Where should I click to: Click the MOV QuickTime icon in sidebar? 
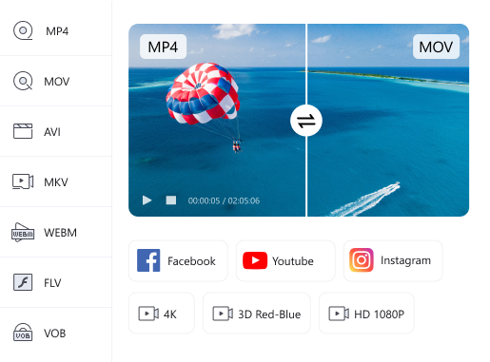[x=23, y=81]
